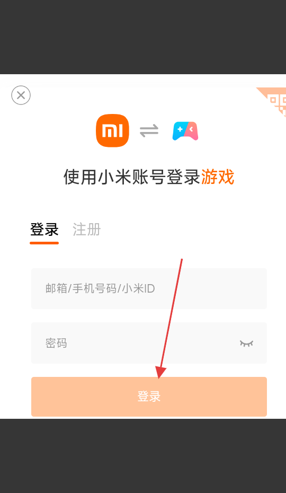The width and height of the screenshot is (286, 493).
Task: Focus the 密码 input field
Action: pos(149,342)
